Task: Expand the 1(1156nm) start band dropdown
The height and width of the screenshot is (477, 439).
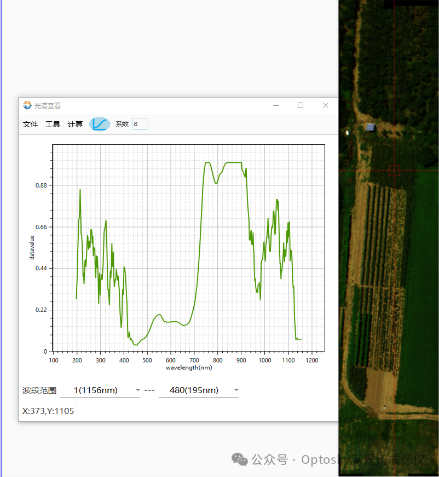Action: 137,390
